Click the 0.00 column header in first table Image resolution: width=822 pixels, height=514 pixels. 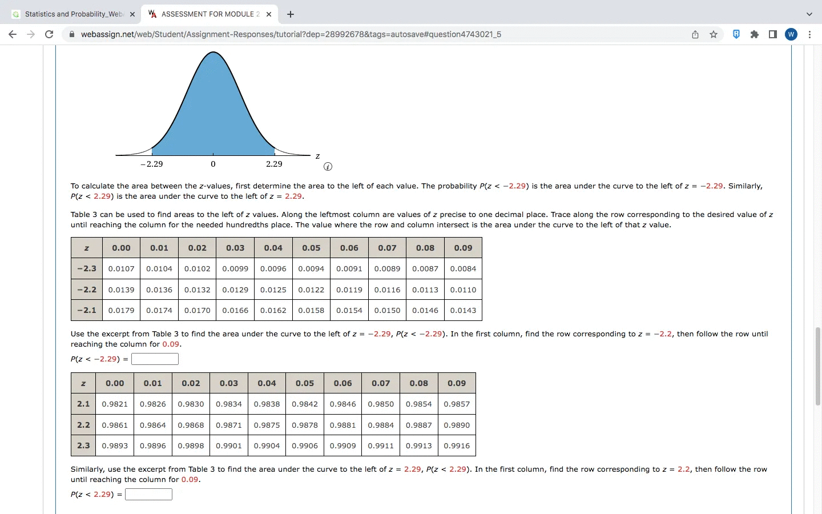pyautogui.click(x=121, y=248)
